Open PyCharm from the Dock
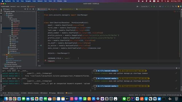Image resolution: width=182 pixels, height=102 pixels. 129,99
